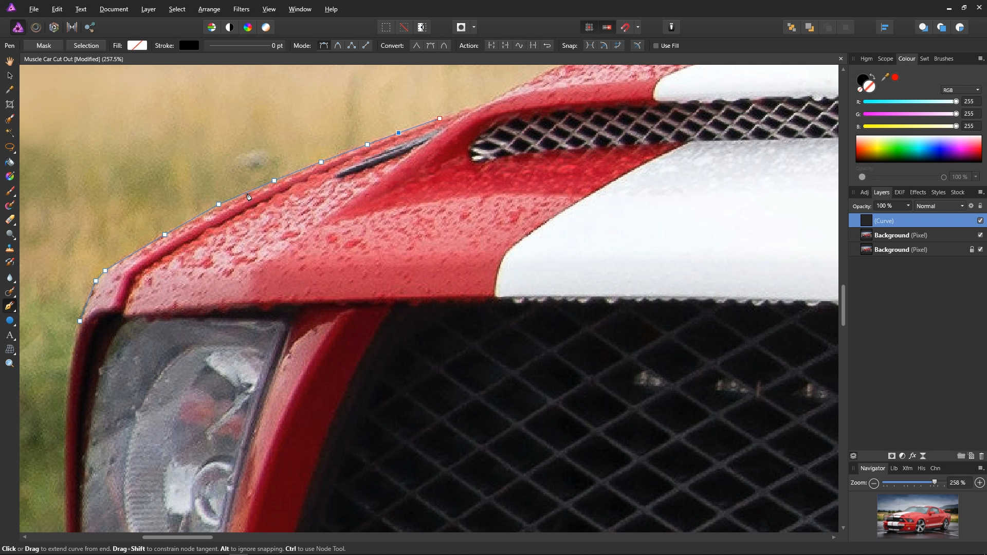Open the RGB colour model dropdown
This screenshot has width=987, height=555.
[960, 90]
